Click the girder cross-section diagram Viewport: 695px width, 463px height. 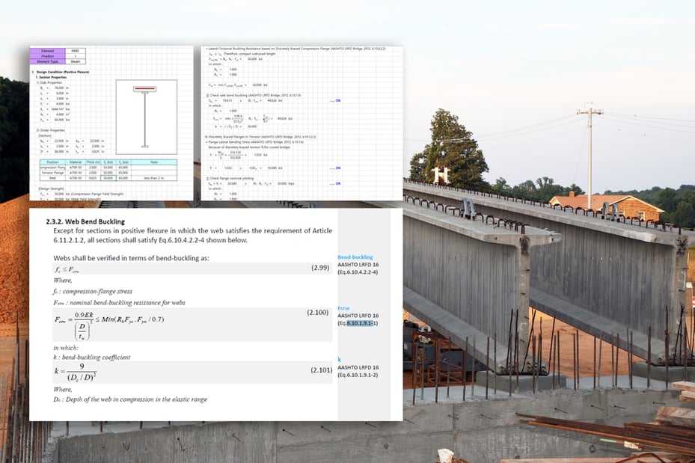click(147, 117)
